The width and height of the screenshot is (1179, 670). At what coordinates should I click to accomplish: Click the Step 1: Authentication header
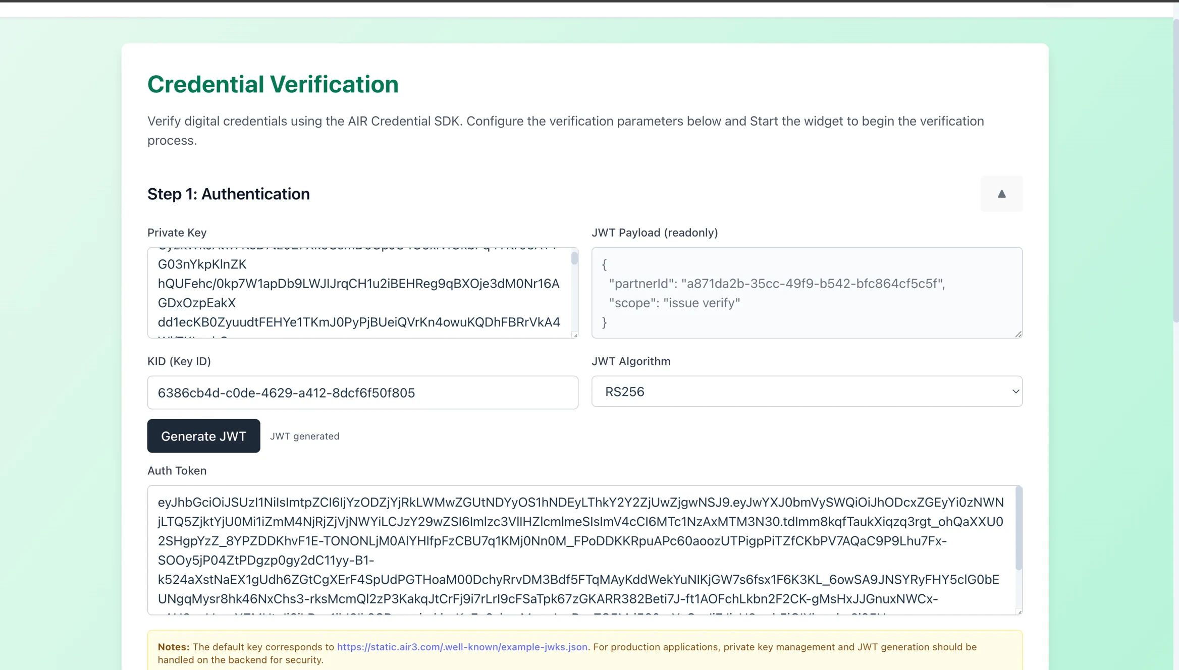point(228,194)
